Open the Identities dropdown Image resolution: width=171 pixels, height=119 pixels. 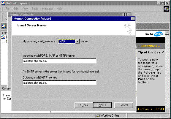[x=151, y=46]
